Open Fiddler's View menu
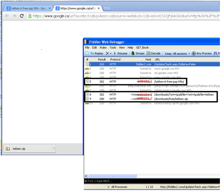Screen dimensions: 221x191 [122, 47]
